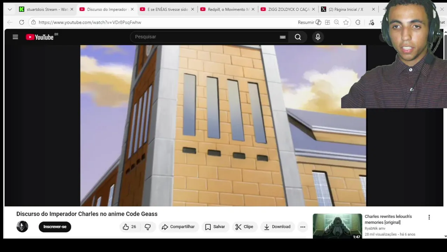Open browser extensions puzzle icon
This screenshot has width=447, height=252.
pyautogui.click(x=358, y=22)
